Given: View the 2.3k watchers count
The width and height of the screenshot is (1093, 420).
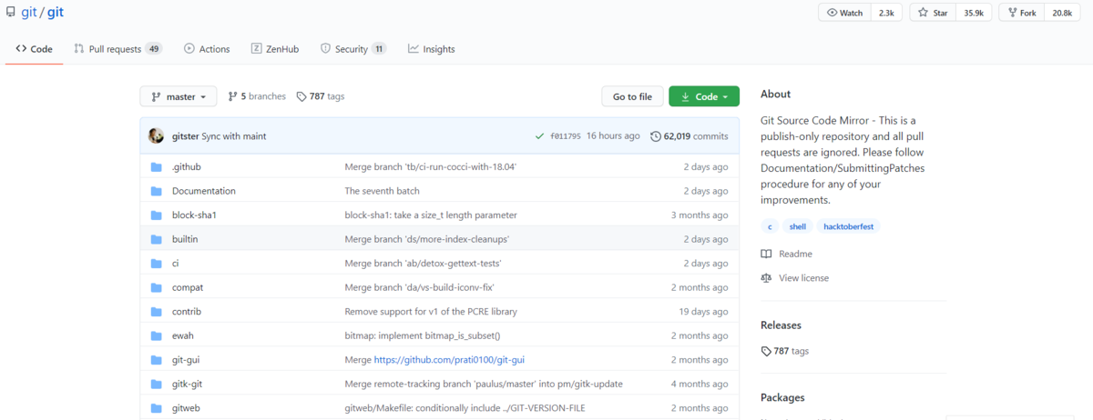Looking at the screenshot, I should pyautogui.click(x=886, y=13).
